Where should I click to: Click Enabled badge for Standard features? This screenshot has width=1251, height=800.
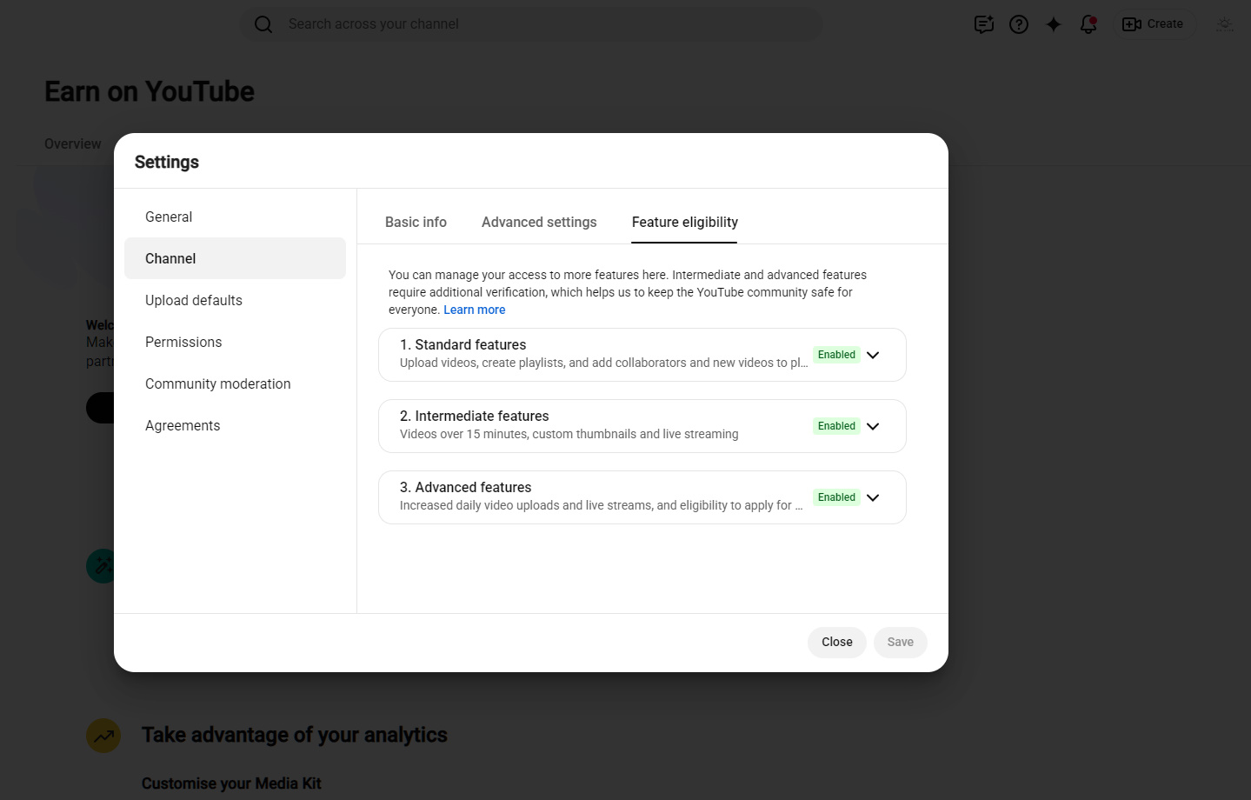click(x=836, y=355)
